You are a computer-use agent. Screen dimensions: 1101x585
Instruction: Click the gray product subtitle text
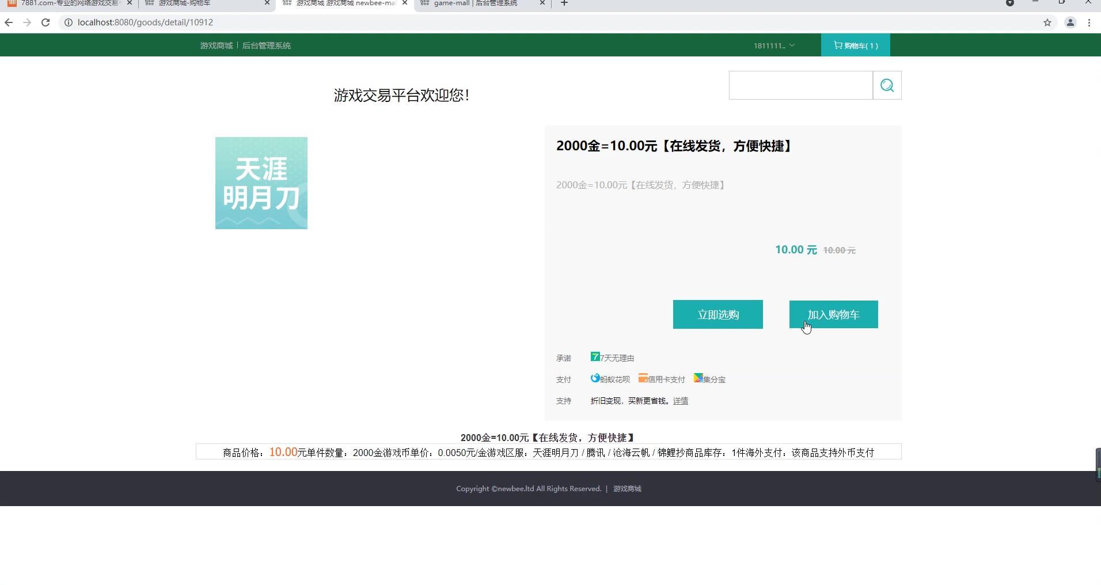[642, 185]
